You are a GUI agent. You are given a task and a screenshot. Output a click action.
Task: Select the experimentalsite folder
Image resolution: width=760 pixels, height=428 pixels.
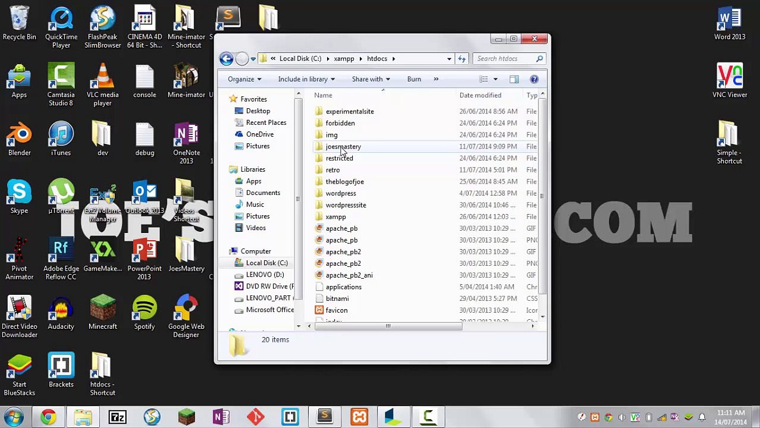coord(350,111)
